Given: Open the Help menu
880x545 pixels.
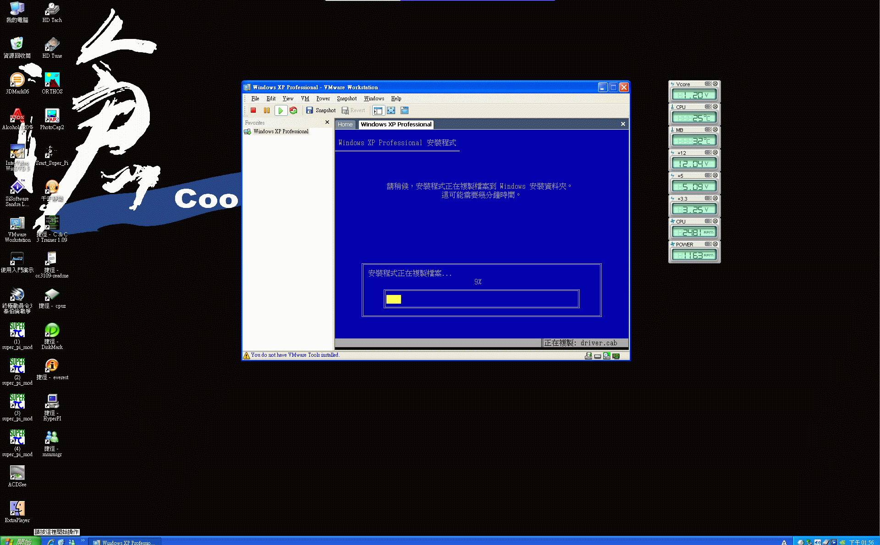Looking at the screenshot, I should [396, 98].
